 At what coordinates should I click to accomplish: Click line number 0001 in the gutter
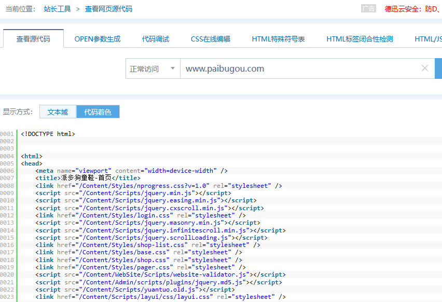click(7, 134)
